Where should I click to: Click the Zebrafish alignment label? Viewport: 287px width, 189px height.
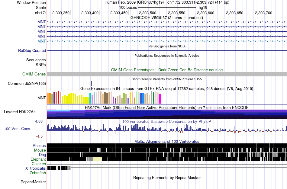[38, 173]
